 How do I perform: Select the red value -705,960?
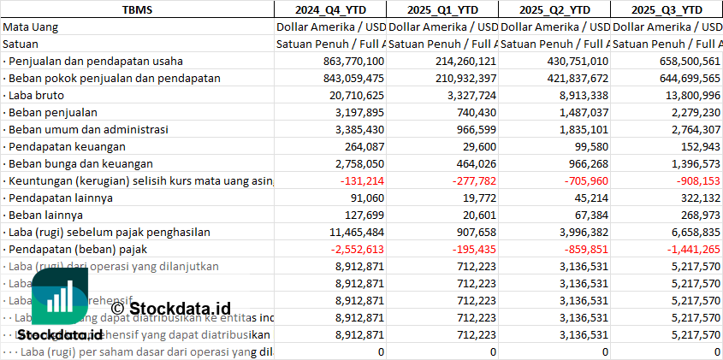(x=584, y=180)
